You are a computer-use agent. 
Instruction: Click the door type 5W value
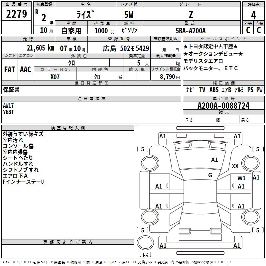coord(129,15)
